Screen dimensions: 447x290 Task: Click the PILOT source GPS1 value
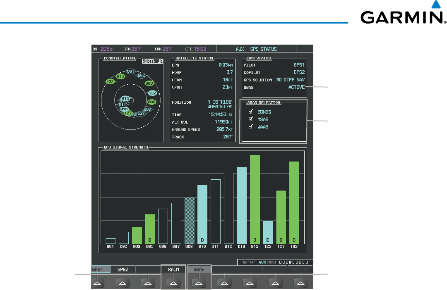point(299,65)
